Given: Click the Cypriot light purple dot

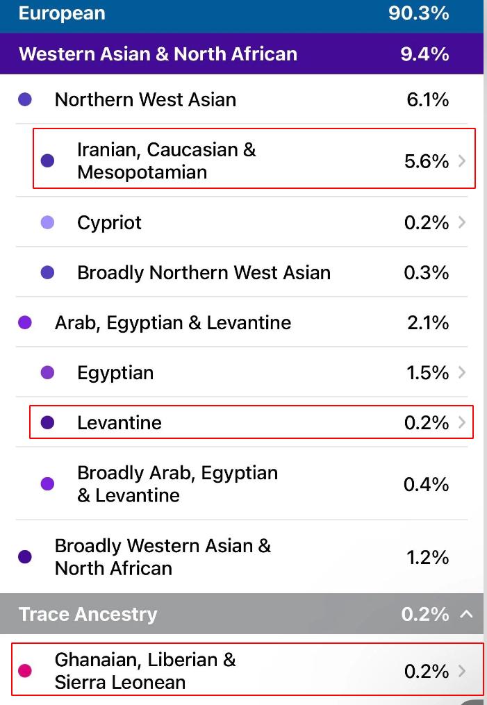Looking at the screenshot, I should 47,222.
